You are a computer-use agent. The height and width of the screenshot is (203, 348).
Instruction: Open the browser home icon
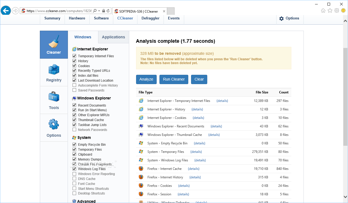pyautogui.click(x=323, y=11)
